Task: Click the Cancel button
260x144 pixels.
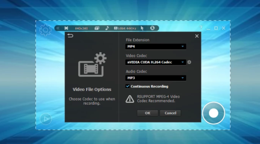Action: [x=170, y=113]
